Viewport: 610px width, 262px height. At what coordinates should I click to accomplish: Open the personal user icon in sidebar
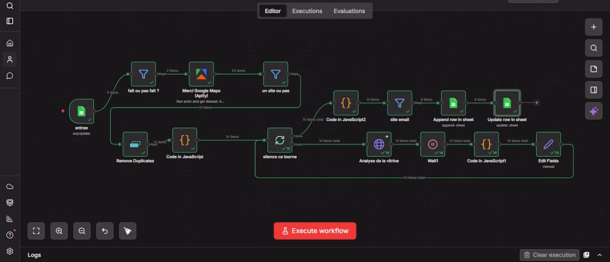(x=10, y=59)
